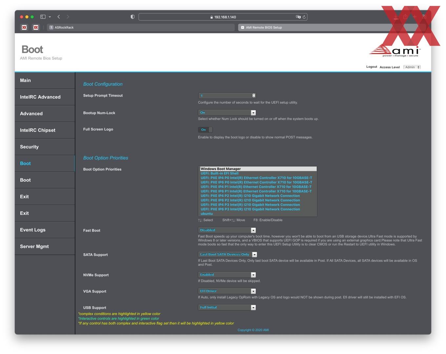Click the Safari forward arrow
This screenshot has height=354, width=446.
coord(68,17)
